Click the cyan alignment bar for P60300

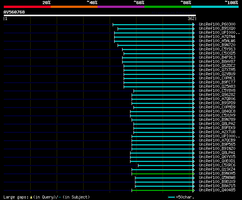[x=153, y=24]
